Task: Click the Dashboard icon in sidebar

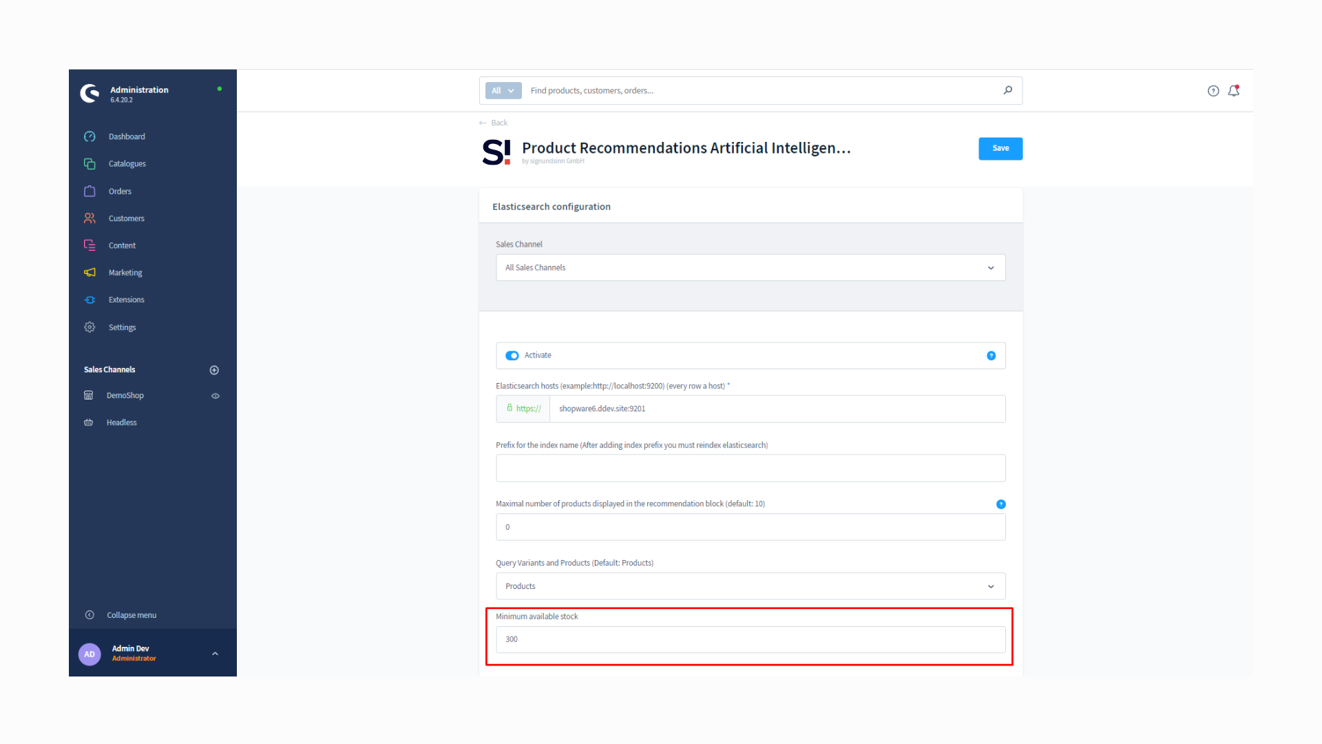Action: (x=90, y=136)
